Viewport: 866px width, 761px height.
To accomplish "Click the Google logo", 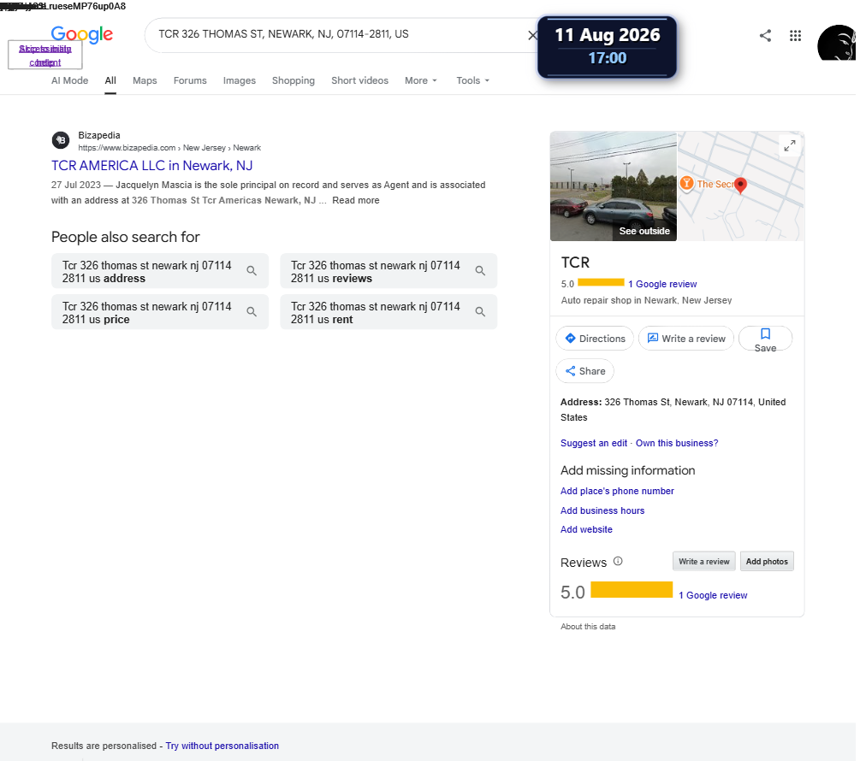I will tap(82, 35).
